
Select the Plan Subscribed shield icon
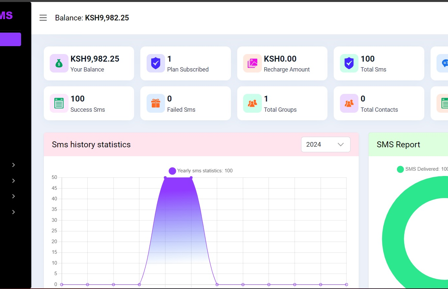pos(155,63)
